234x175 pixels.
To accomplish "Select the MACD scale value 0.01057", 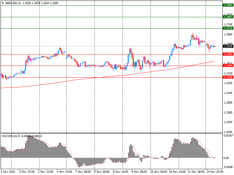I will tap(228, 136).
